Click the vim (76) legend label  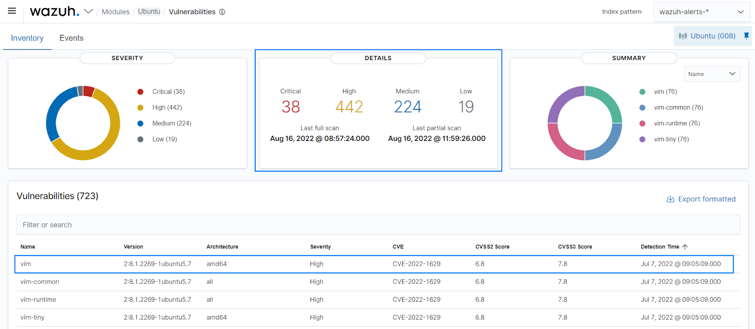point(665,91)
